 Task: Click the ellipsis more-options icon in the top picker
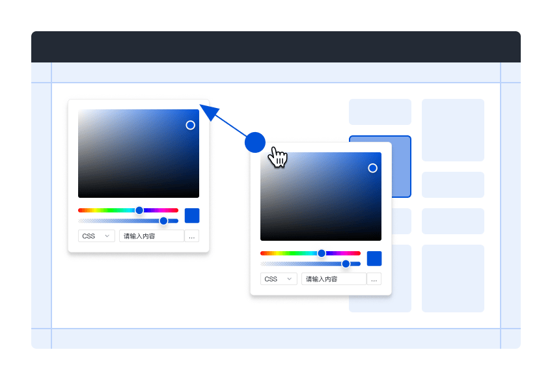click(x=192, y=236)
